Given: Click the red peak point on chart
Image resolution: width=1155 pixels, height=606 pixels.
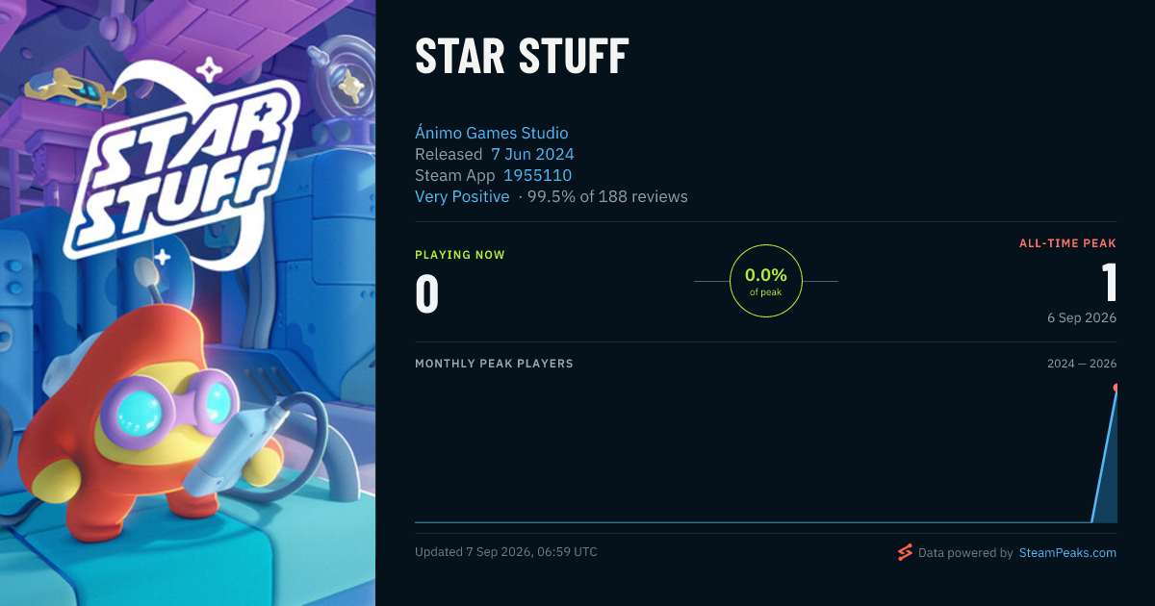Looking at the screenshot, I should (x=1116, y=388).
